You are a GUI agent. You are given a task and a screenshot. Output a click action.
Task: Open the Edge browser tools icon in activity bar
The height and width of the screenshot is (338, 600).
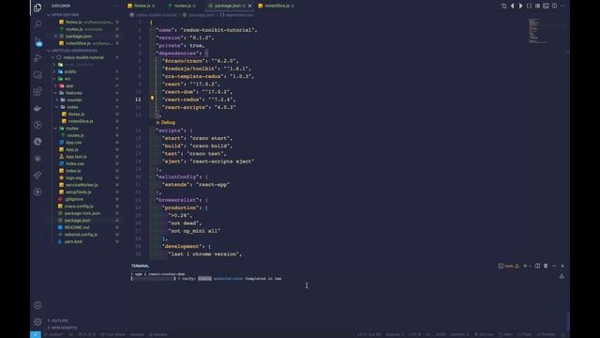(x=37, y=142)
